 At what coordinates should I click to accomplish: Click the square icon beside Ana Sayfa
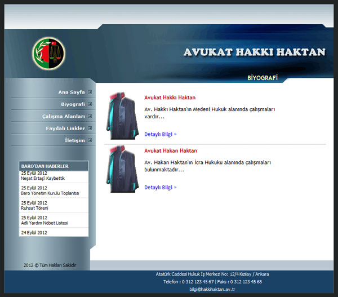[90, 92]
